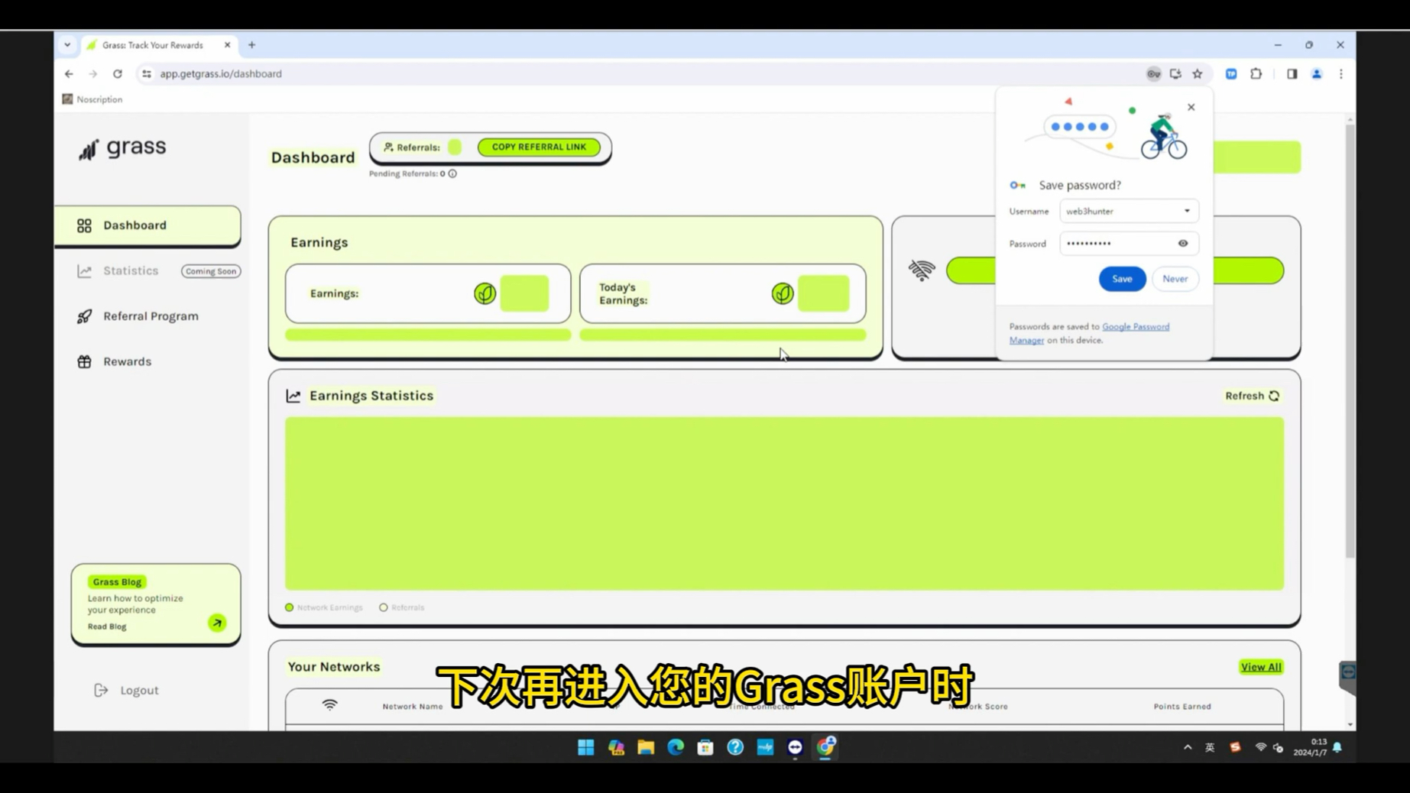Click the leaf icon in Earnings box
This screenshot has height=793, width=1410.
(x=485, y=293)
